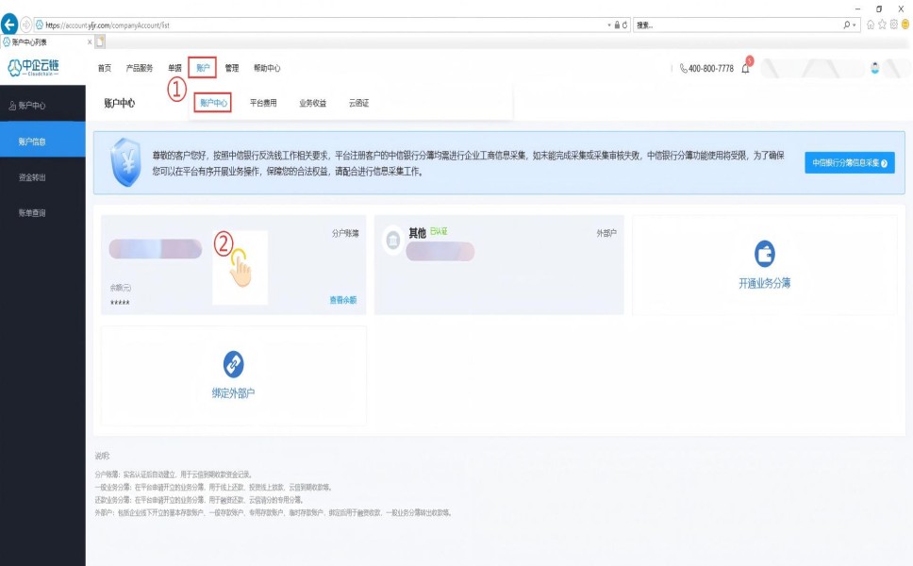Click the 中企云链 logo
The image size is (913, 566).
(x=34, y=67)
